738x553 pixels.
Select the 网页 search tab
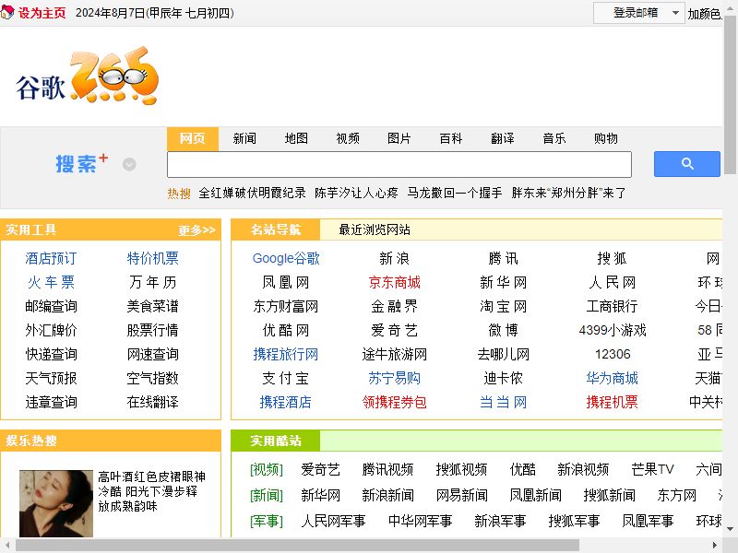pos(193,139)
